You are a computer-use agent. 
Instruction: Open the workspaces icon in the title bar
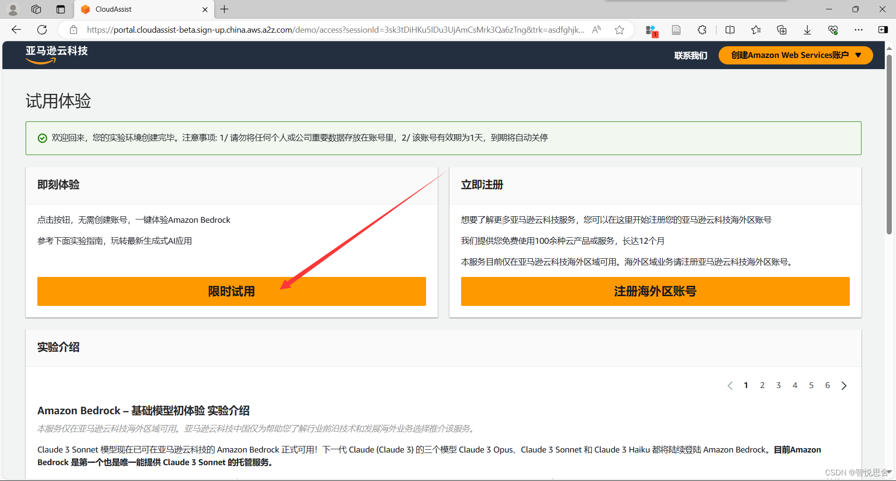[x=36, y=9]
